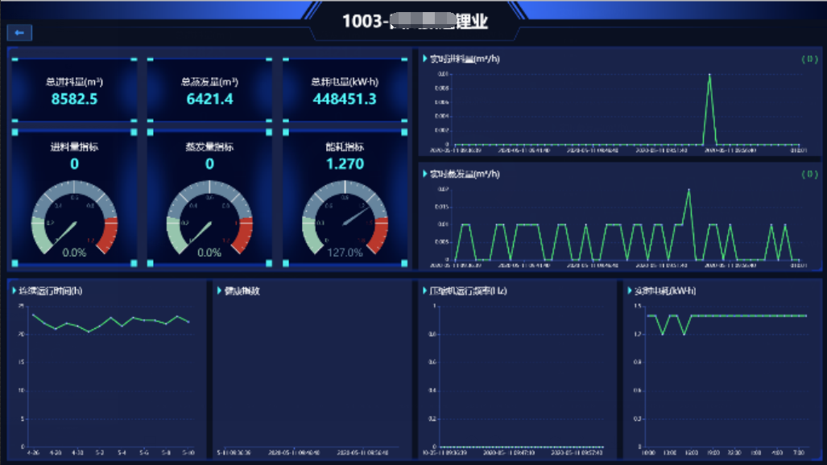Select the 总耗电量 448451.3 stat card
Image resolution: width=827 pixels, height=465 pixels.
345,91
